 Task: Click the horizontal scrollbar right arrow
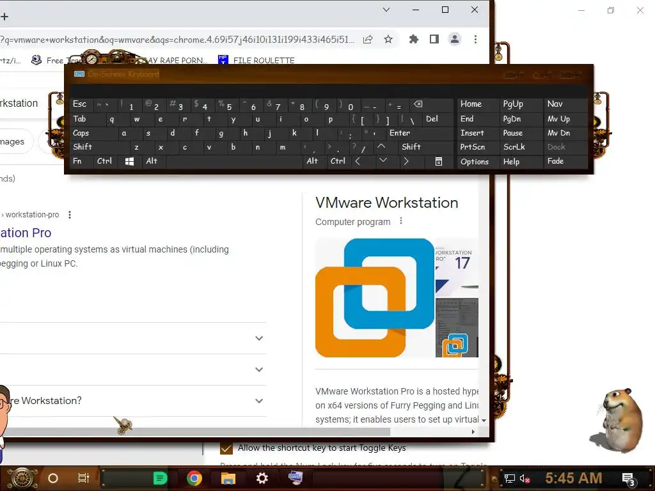click(473, 432)
